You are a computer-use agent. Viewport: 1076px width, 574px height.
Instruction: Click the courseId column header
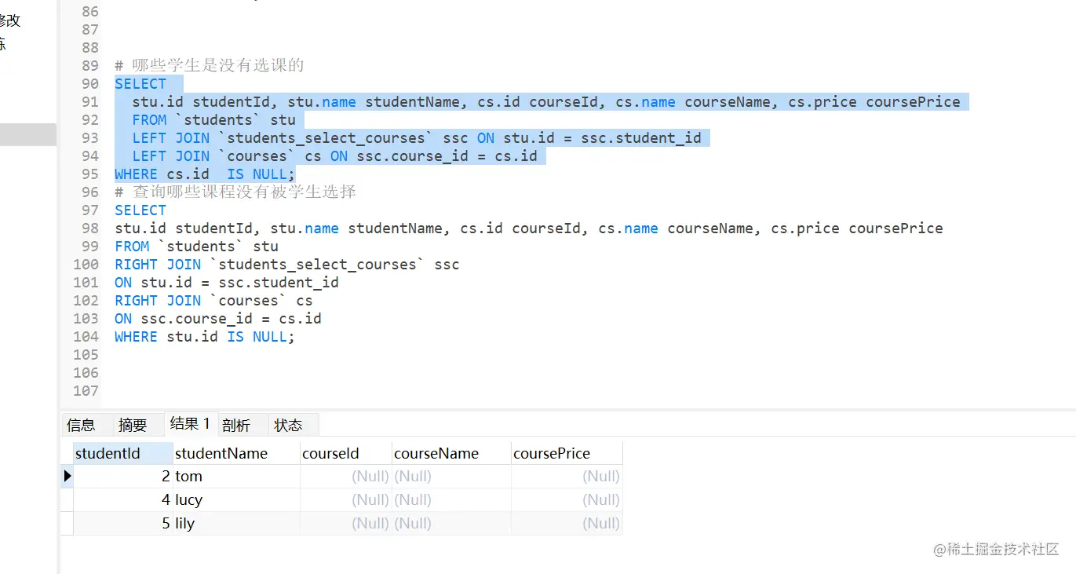[346, 453]
